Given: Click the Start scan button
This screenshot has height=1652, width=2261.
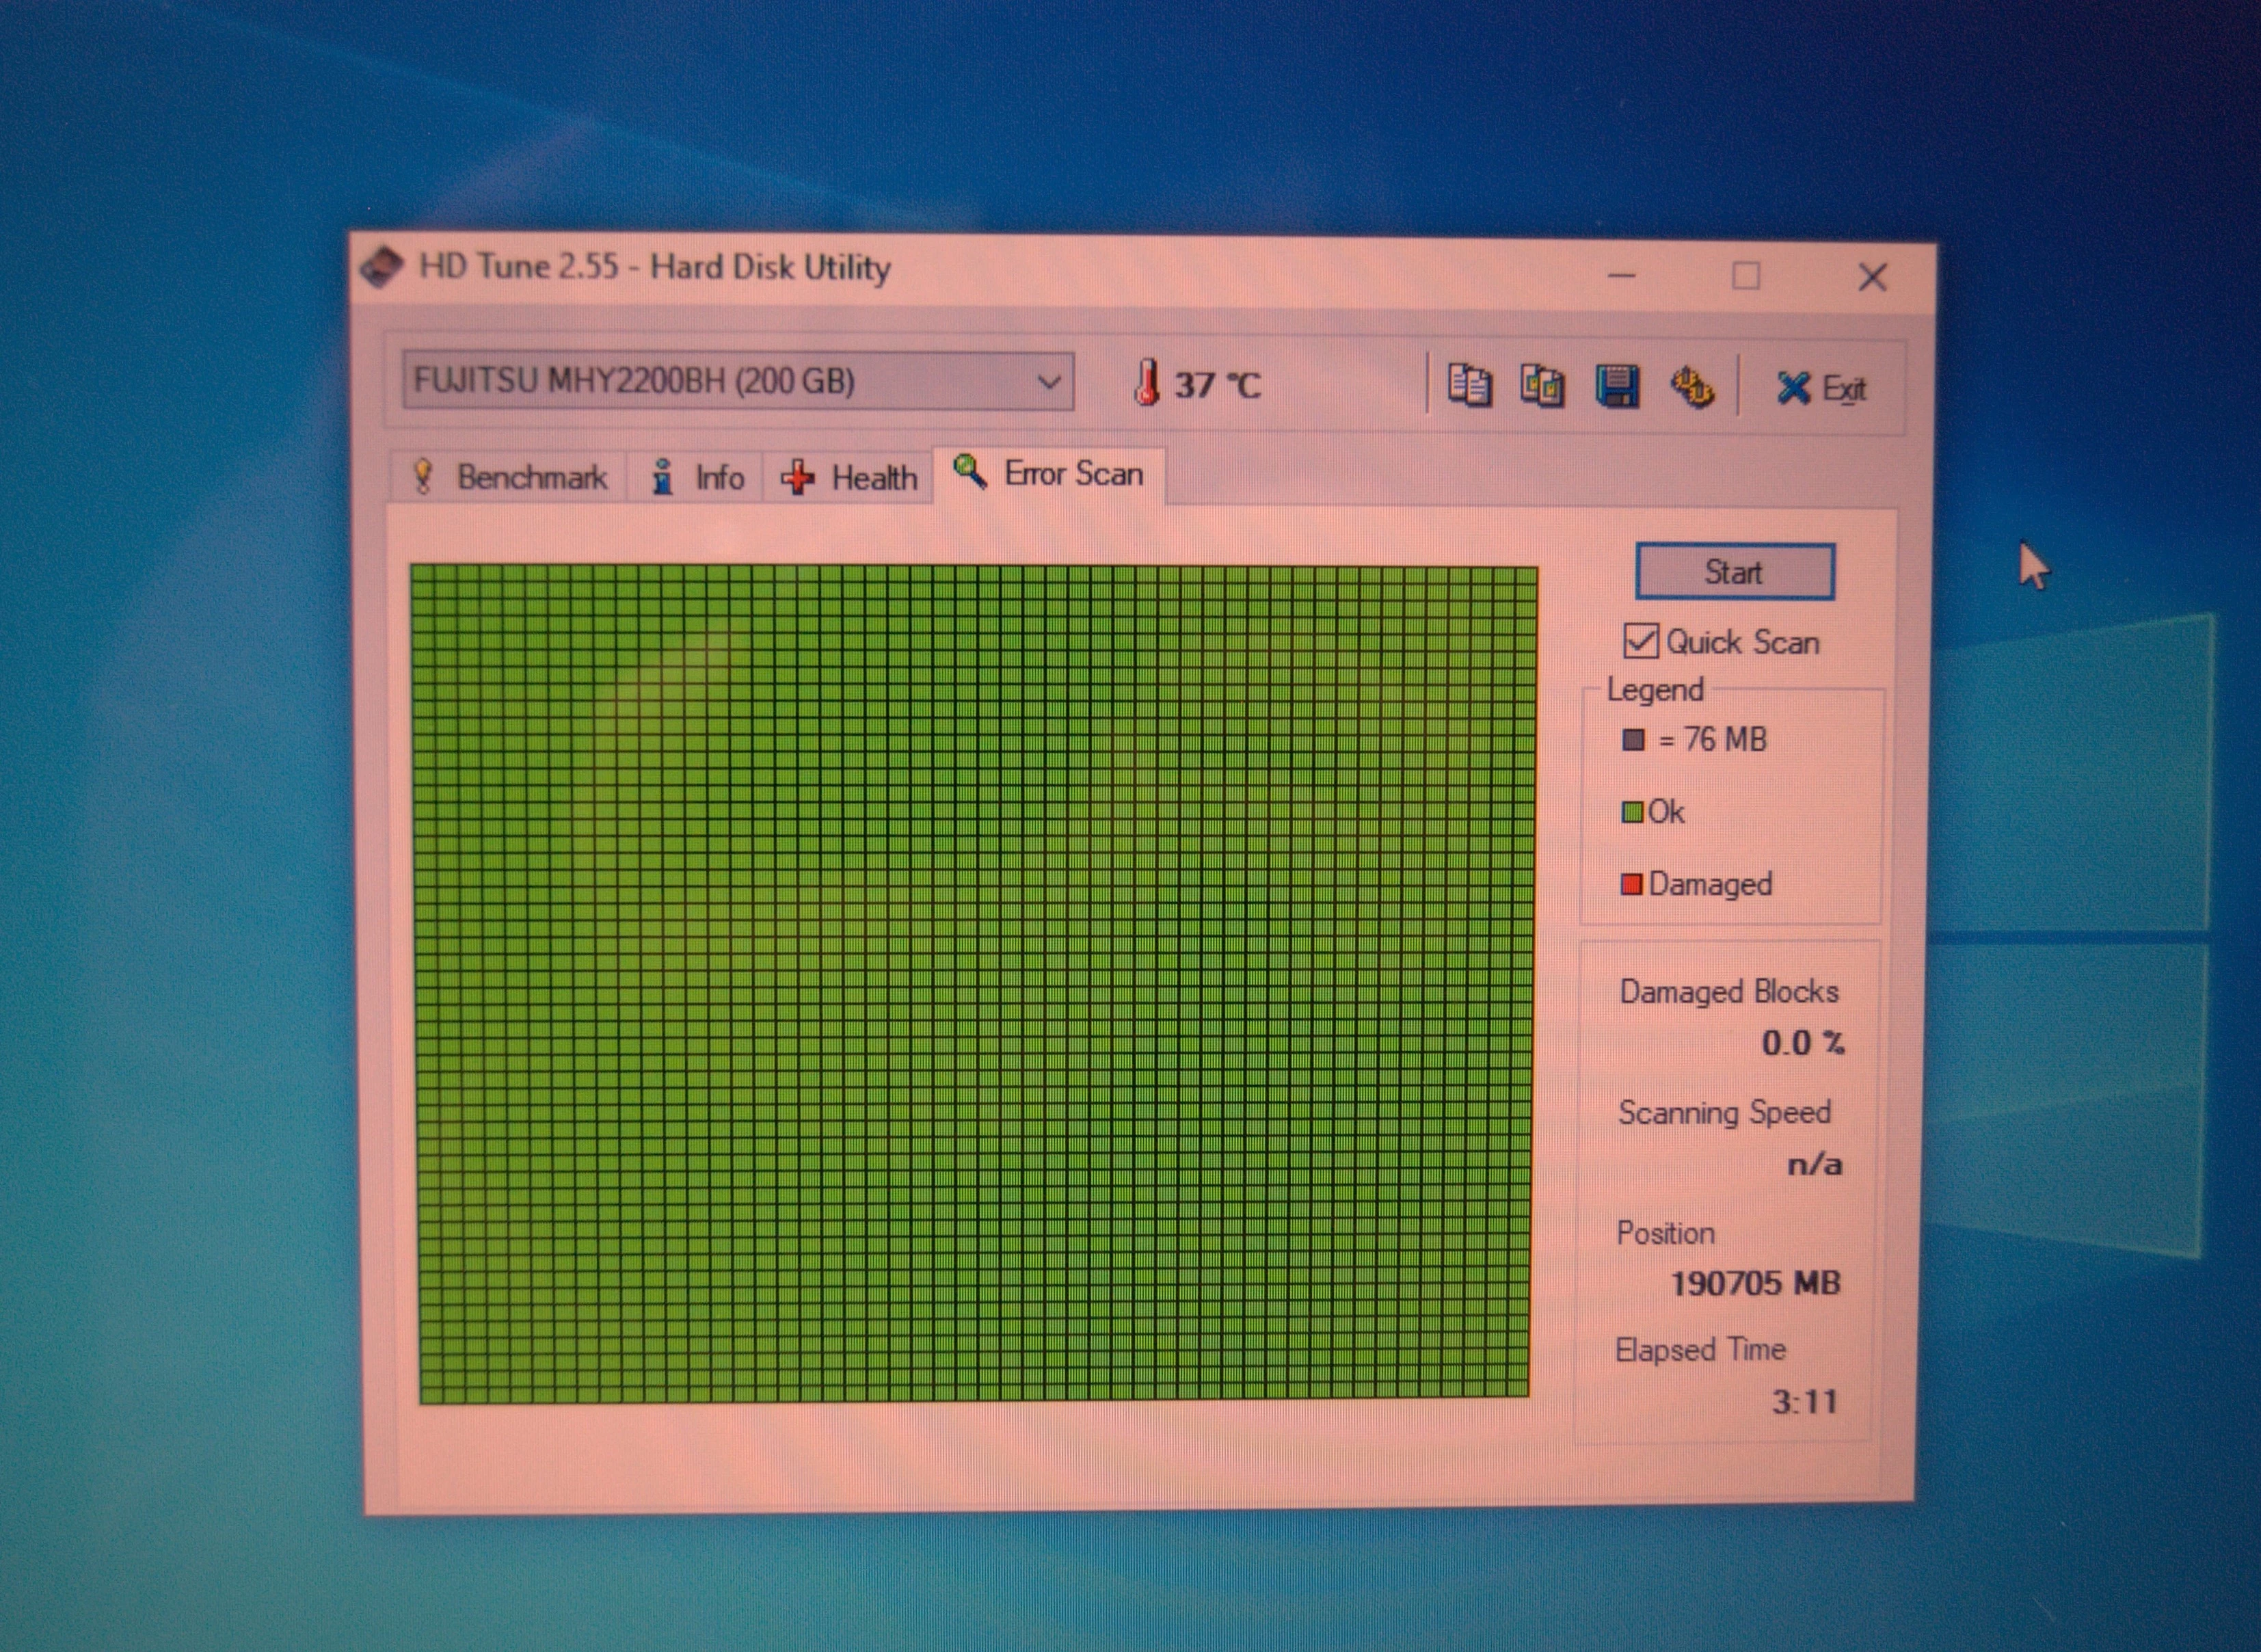Looking at the screenshot, I should click(x=1735, y=572).
